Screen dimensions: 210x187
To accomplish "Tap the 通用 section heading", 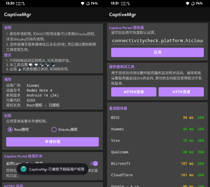I will pos(7,80).
